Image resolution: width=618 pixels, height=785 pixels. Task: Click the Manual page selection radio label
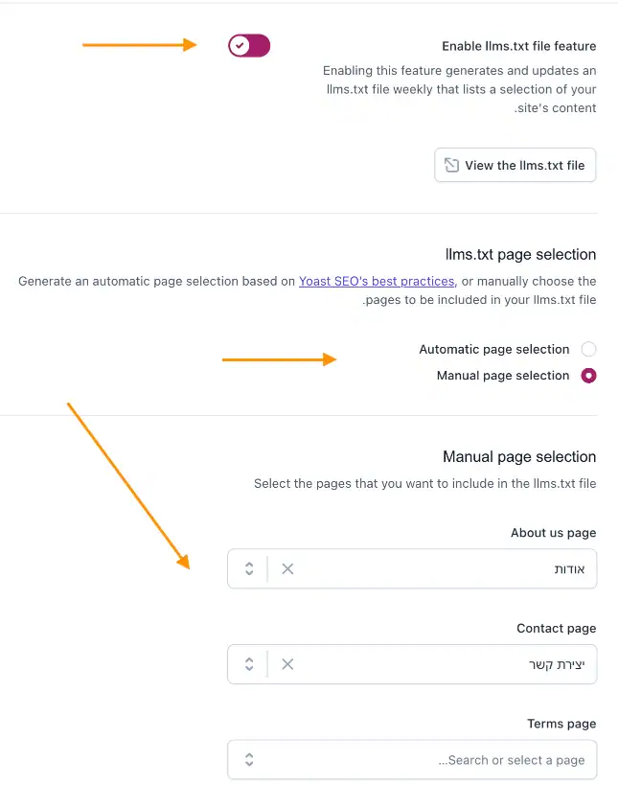coord(503,376)
